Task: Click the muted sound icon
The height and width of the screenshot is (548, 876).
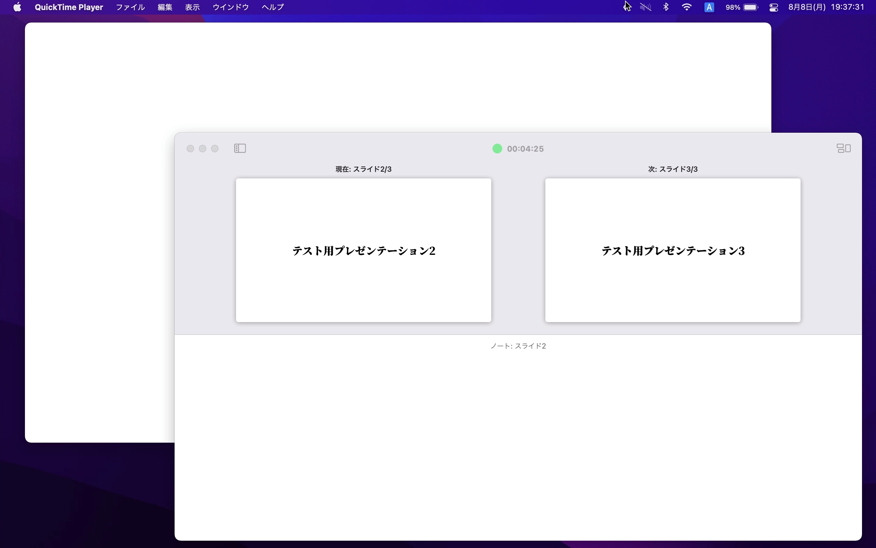Action: coord(645,7)
